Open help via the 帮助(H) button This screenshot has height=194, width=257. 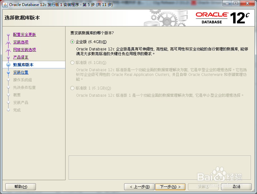(20, 186)
